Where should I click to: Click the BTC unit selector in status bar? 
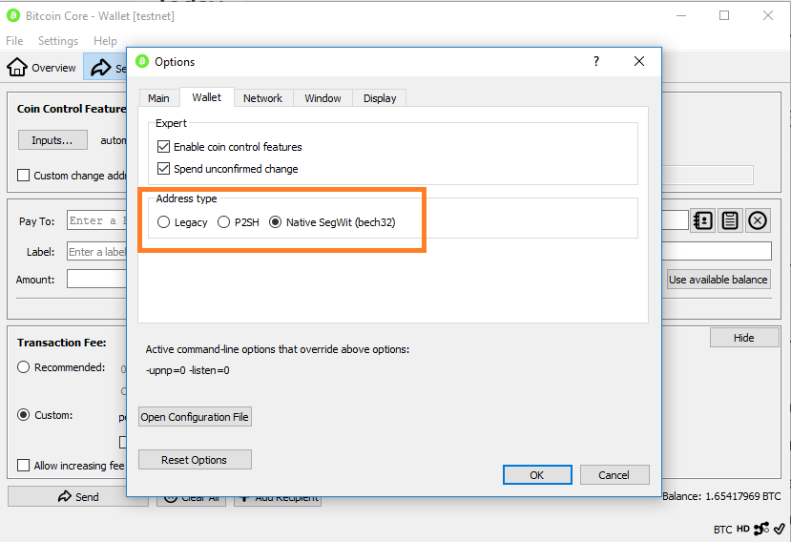[x=722, y=529]
